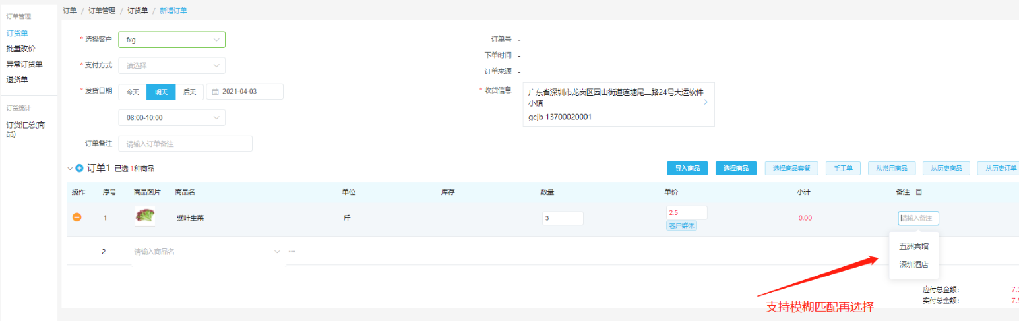Click the 从常用商品 button
1019x321 pixels.
pyautogui.click(x=892, y=168)
